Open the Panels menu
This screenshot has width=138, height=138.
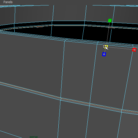tap(8, 2)
